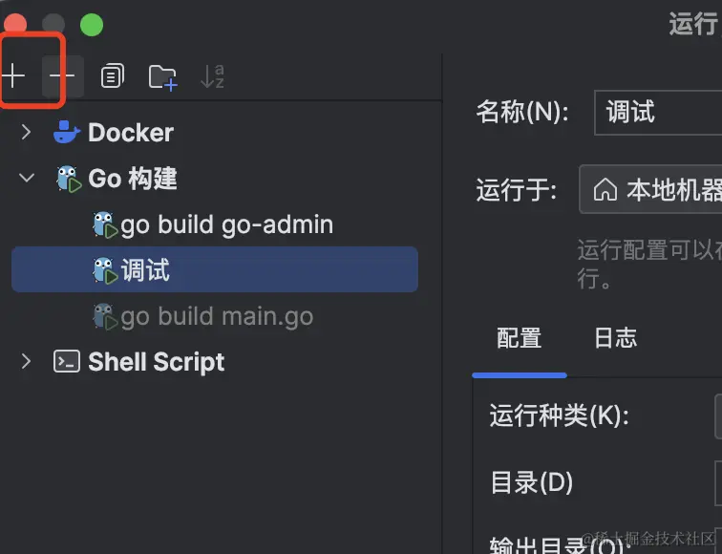Click the Remove Configuration minus icon

point(63,76)
